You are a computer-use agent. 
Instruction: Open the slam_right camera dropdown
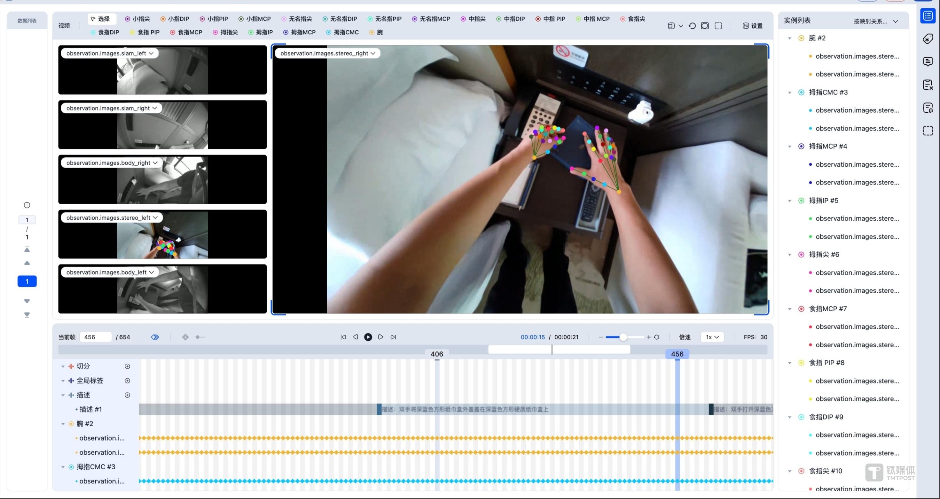(112, 108)
